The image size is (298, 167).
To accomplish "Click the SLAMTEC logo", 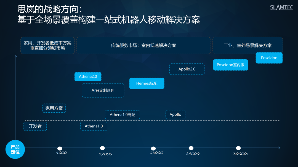I will [281, 7].
